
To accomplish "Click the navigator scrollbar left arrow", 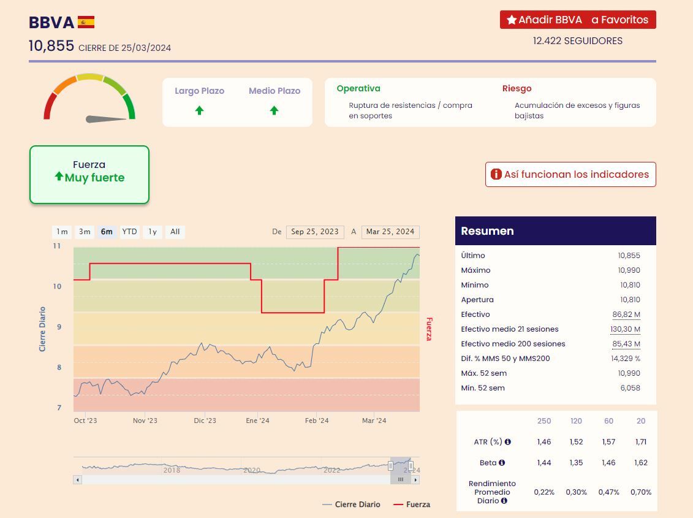I will pos(78,479).
